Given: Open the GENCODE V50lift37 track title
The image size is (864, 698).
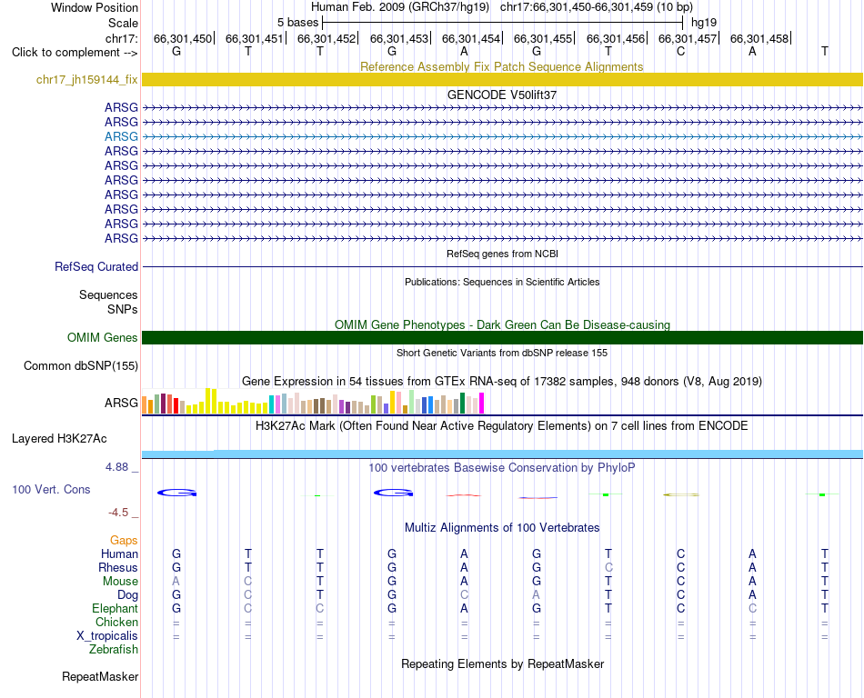Looking at the screenshot, I should [501, 95].
